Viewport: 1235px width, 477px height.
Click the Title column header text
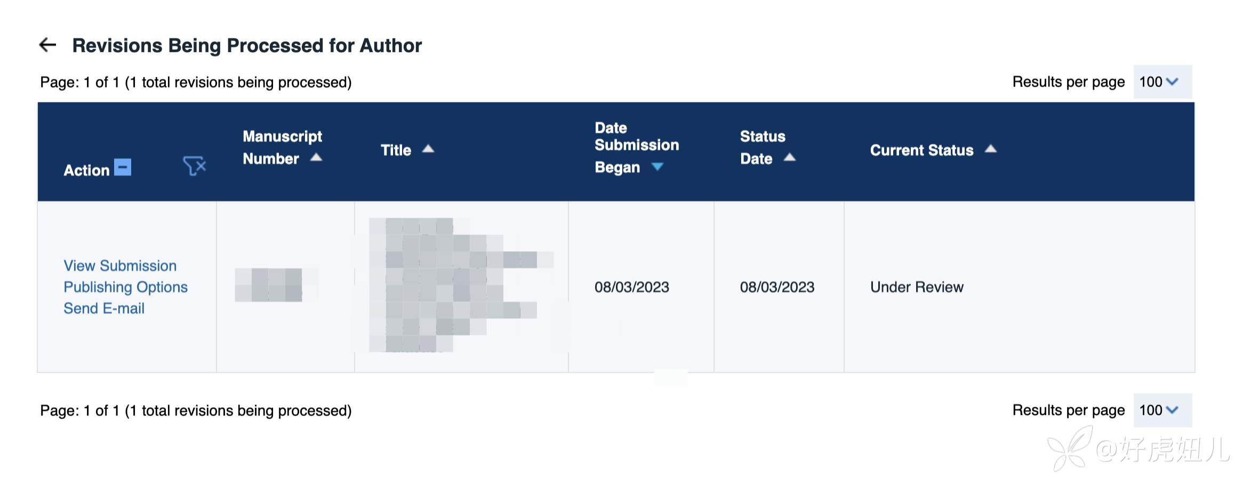tap(396, 150)
